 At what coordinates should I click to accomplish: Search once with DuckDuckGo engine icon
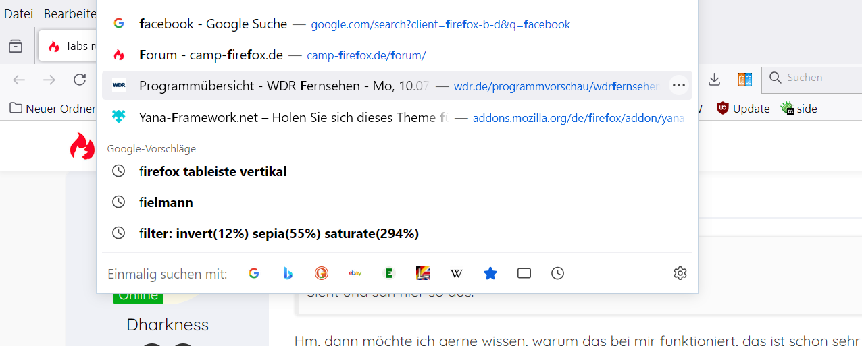tap(322, 273)
